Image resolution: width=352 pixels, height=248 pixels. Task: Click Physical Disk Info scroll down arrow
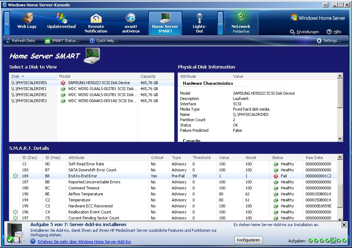click(x=340, y=139)
